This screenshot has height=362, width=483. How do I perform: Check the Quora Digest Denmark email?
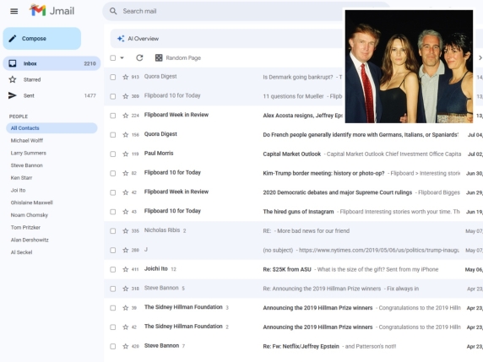point(113,77)
